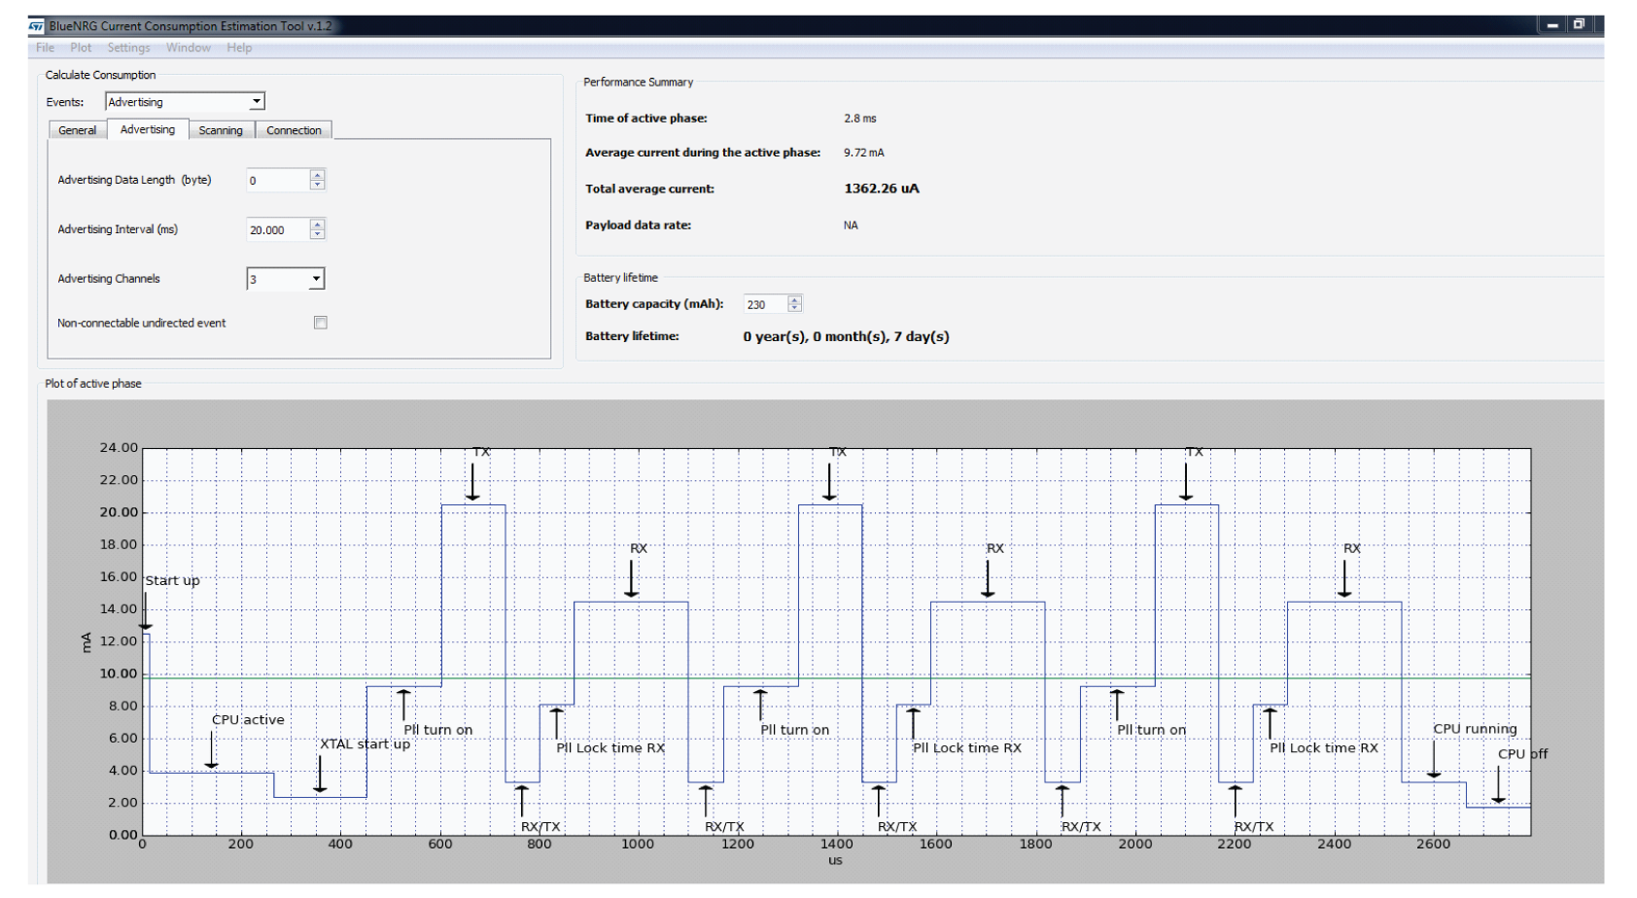The height and width of the screenshot is (898, 1637).
Task: Switch to the General tab
Action: (77, 130)
